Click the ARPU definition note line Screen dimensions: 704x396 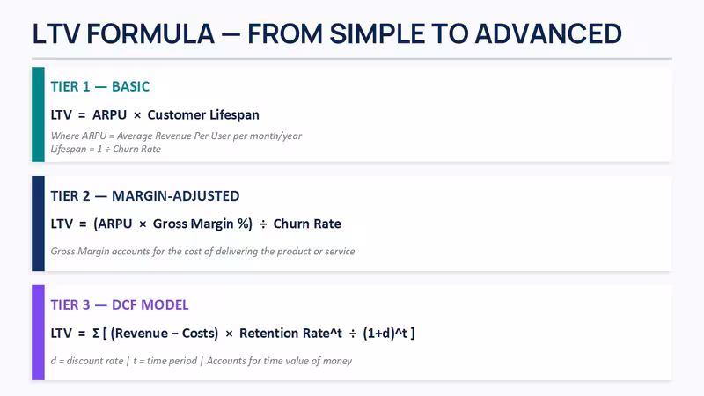pyautogui.click(x=176, y=136)
